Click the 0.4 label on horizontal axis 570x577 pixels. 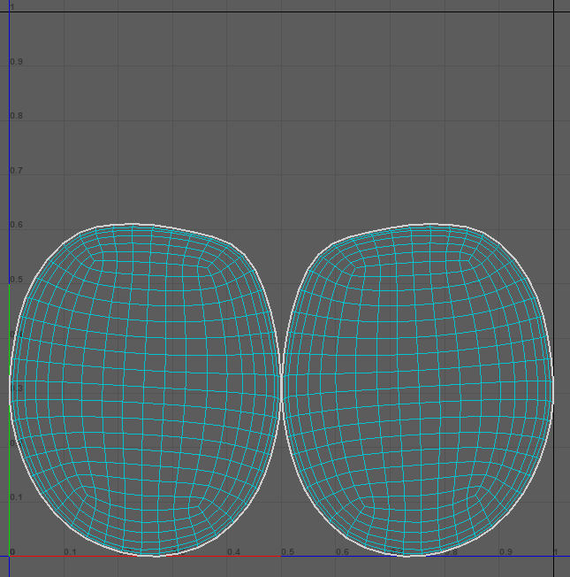[x=233, y=552]
